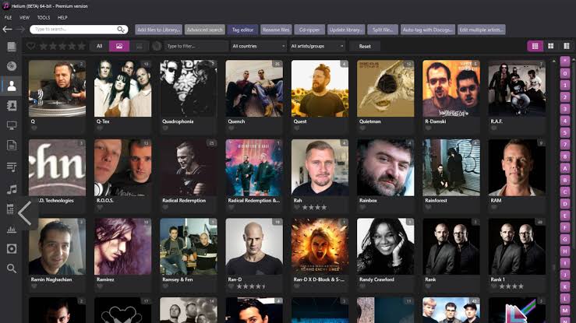Toggle favorite heart under Q-Tex
Image resolution: width=576 pixels, height=323 pixels.
pyautogui.click(x=100, y=128)
